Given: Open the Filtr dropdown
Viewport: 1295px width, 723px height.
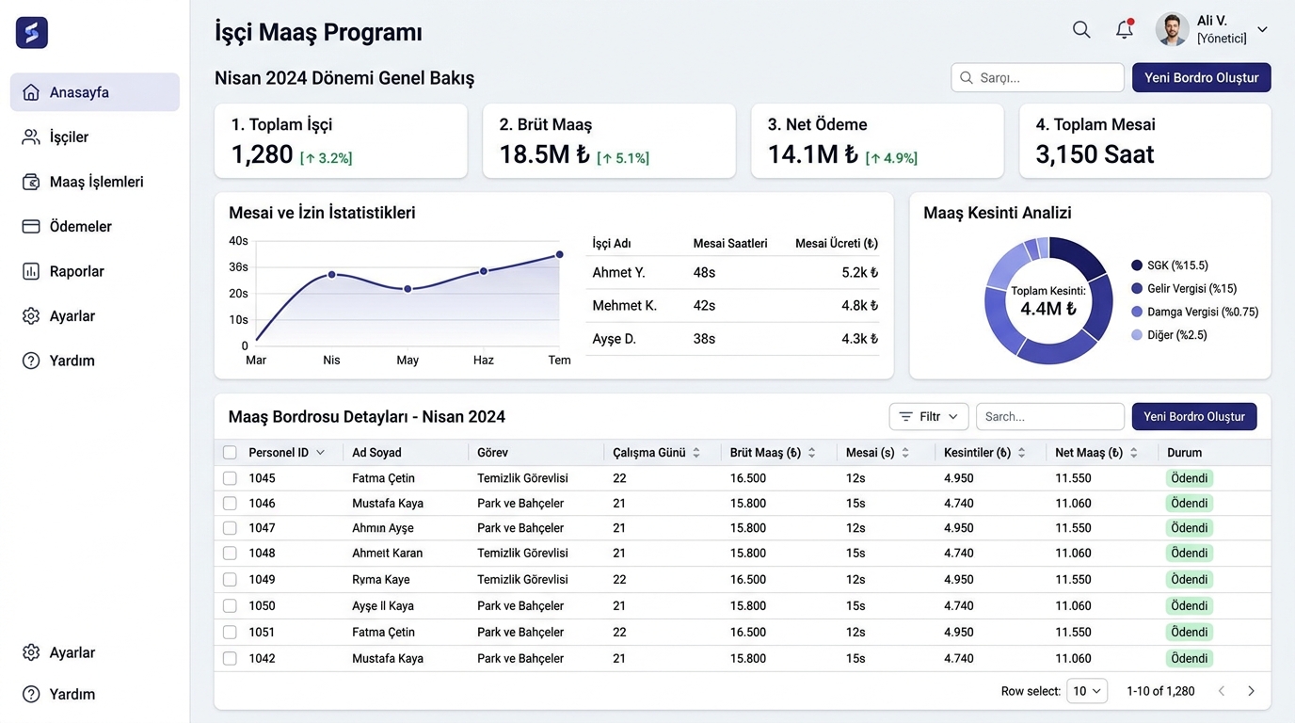Looking at the screenshot, I should [929, 416].
